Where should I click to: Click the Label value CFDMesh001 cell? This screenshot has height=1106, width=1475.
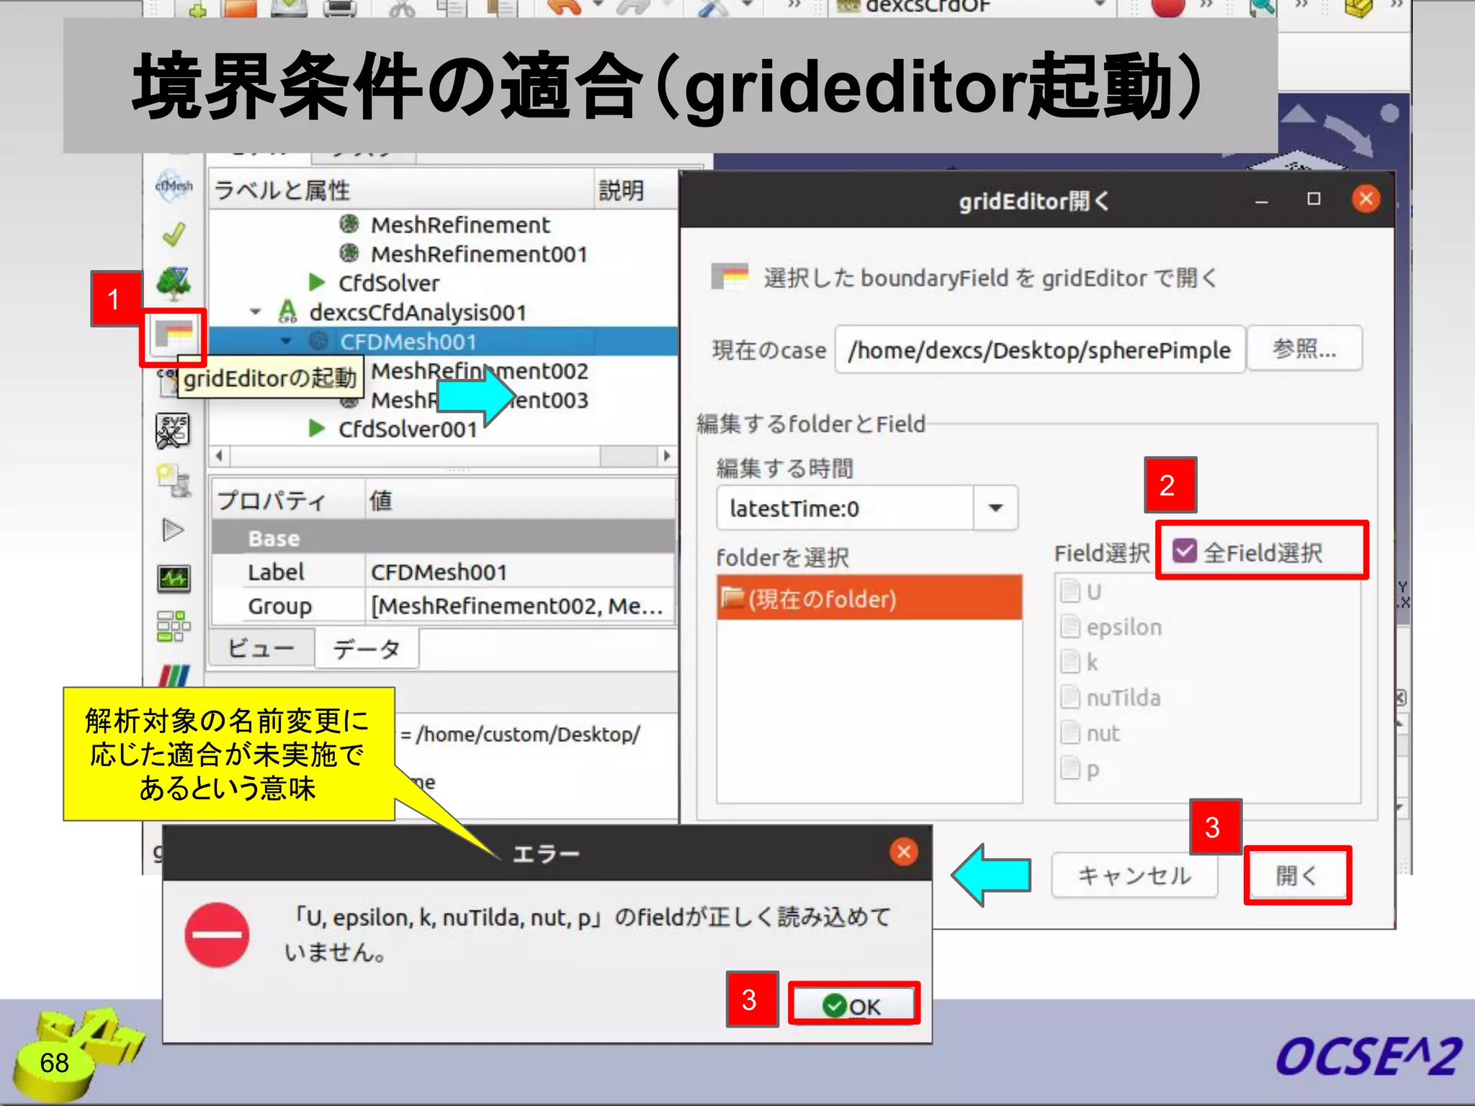click(x=519, y=572)
